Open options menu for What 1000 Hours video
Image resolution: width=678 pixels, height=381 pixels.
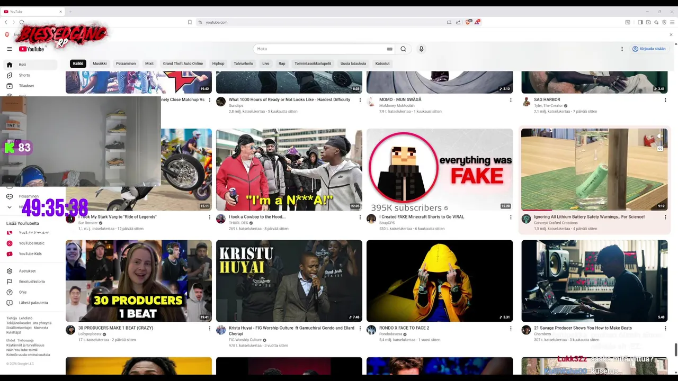click(360, 100)
